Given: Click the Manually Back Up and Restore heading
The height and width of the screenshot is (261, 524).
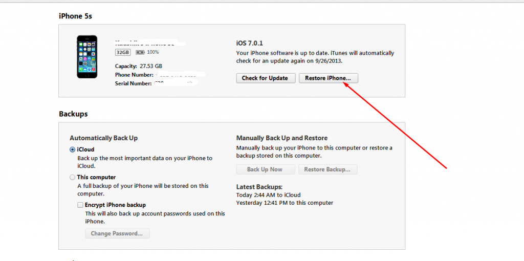Looking at the screenshot, I should pyautogui.click(x=281, y=138).
